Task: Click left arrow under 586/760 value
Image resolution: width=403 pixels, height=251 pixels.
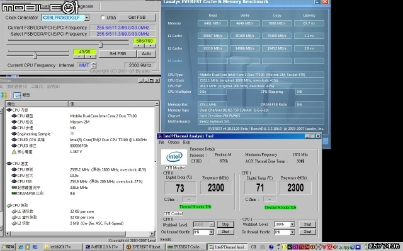Action: tap(139, 46)
